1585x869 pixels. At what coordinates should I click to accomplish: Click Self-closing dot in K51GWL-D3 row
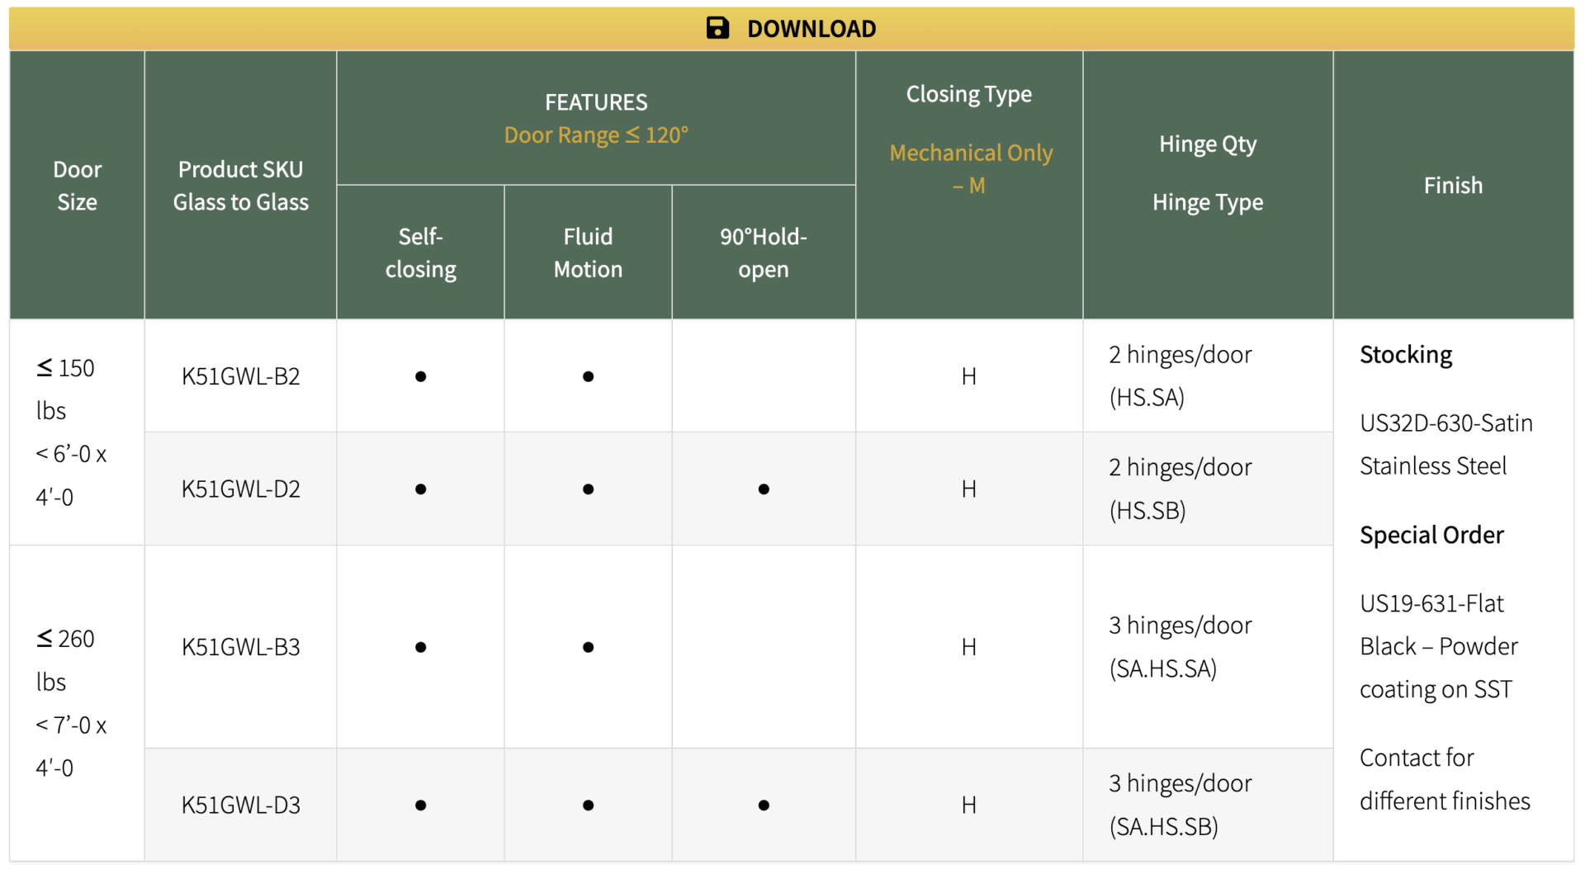click(x=421, y=805)
